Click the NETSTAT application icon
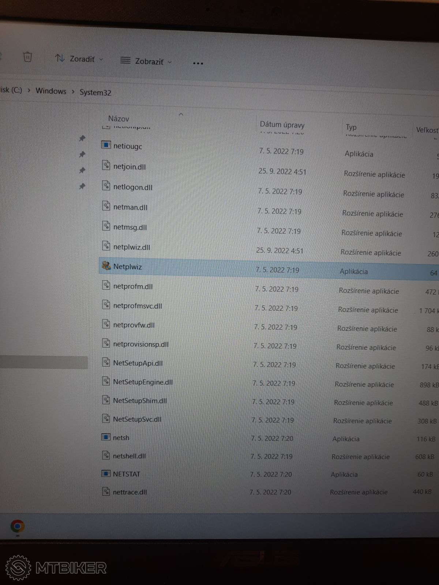 coord(106,473)
